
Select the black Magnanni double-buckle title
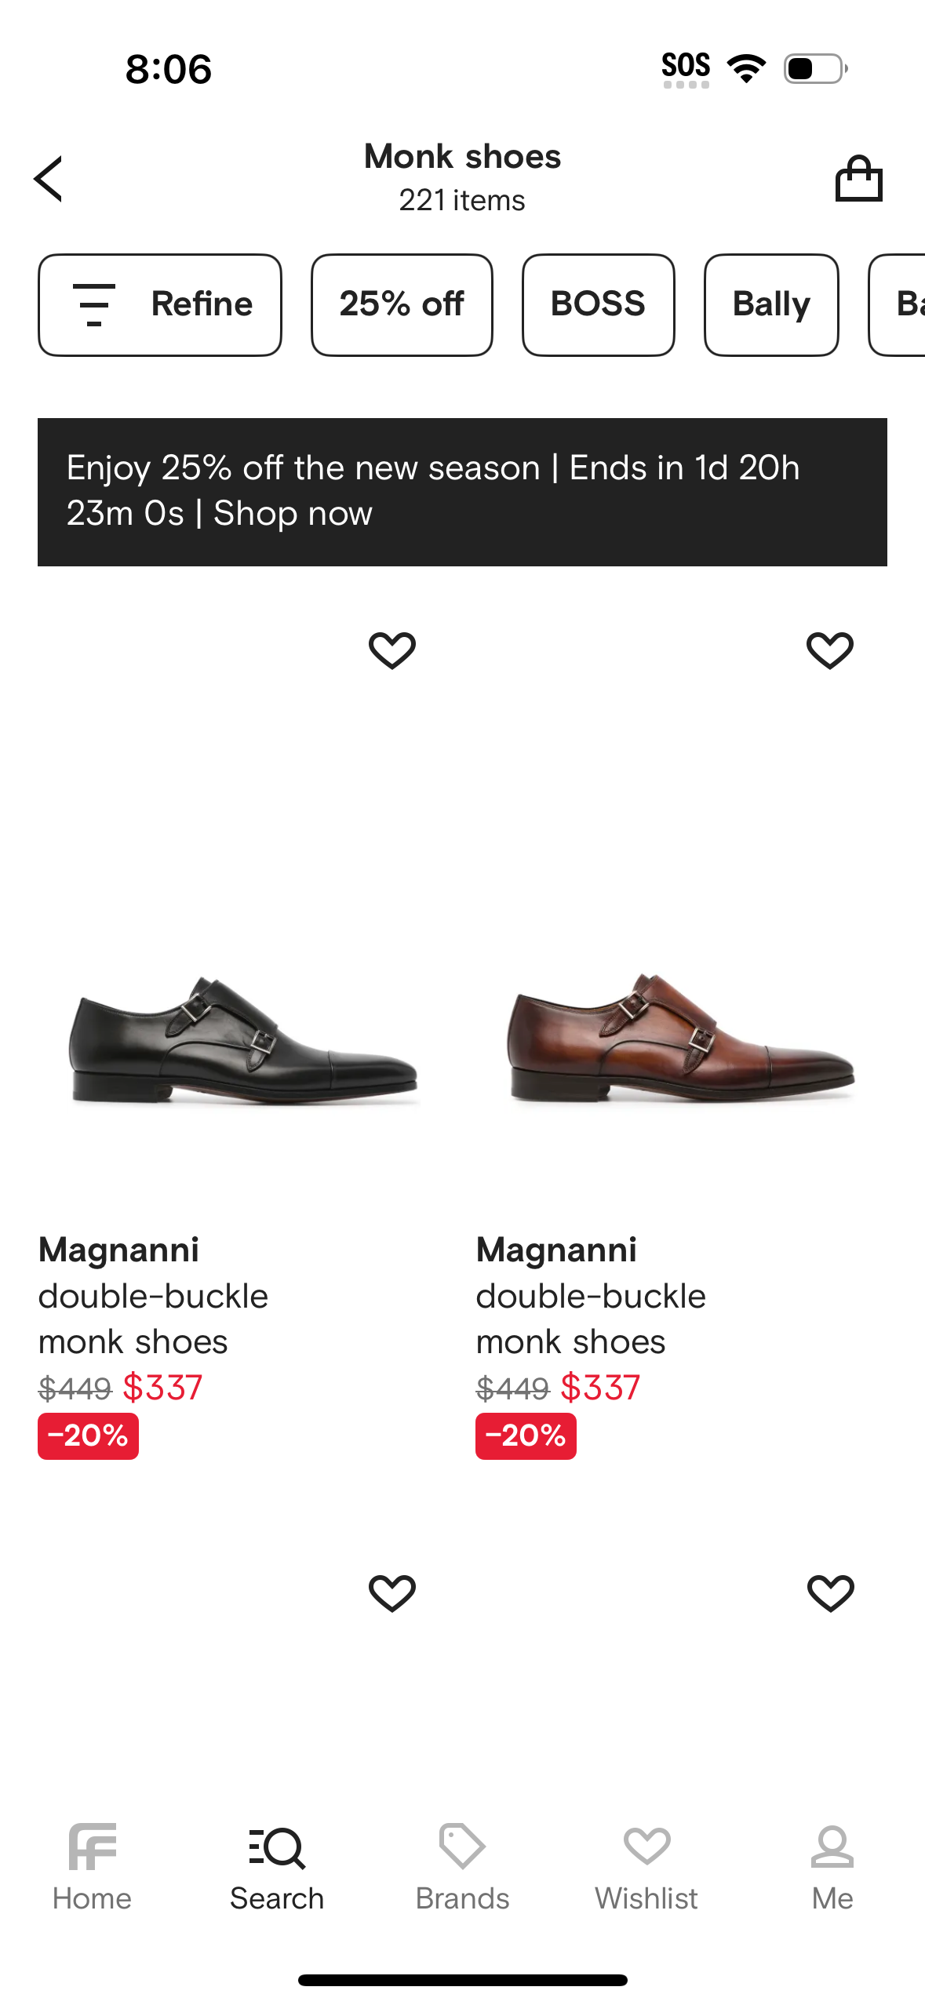coord(154,1296)
